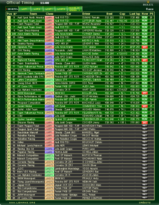Open the Crédits link
Viewport: 159px width, 205px height.
tap(145, 202)
